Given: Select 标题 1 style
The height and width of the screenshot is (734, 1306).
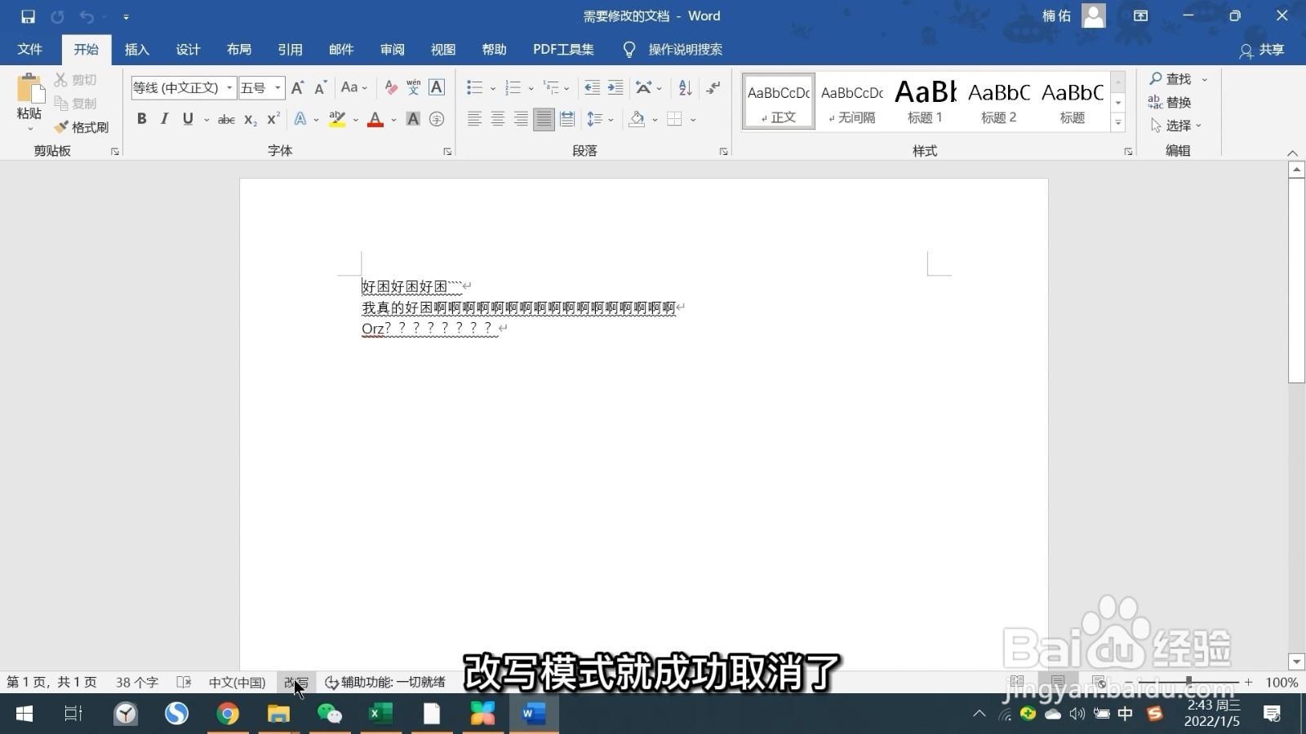Looking at the screenshot, I should coord(925,102).
